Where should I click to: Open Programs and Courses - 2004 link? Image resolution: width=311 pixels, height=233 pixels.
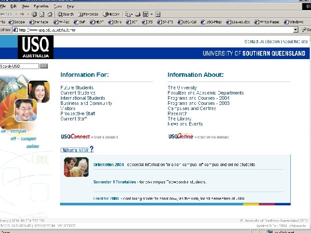199,98
